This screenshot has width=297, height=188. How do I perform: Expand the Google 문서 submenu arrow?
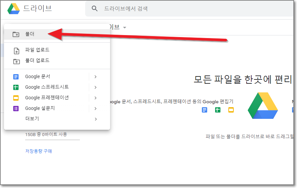click(x=96, y=76)
